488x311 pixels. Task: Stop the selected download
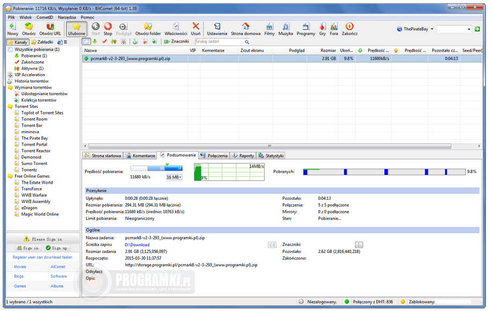coord(108,29)
